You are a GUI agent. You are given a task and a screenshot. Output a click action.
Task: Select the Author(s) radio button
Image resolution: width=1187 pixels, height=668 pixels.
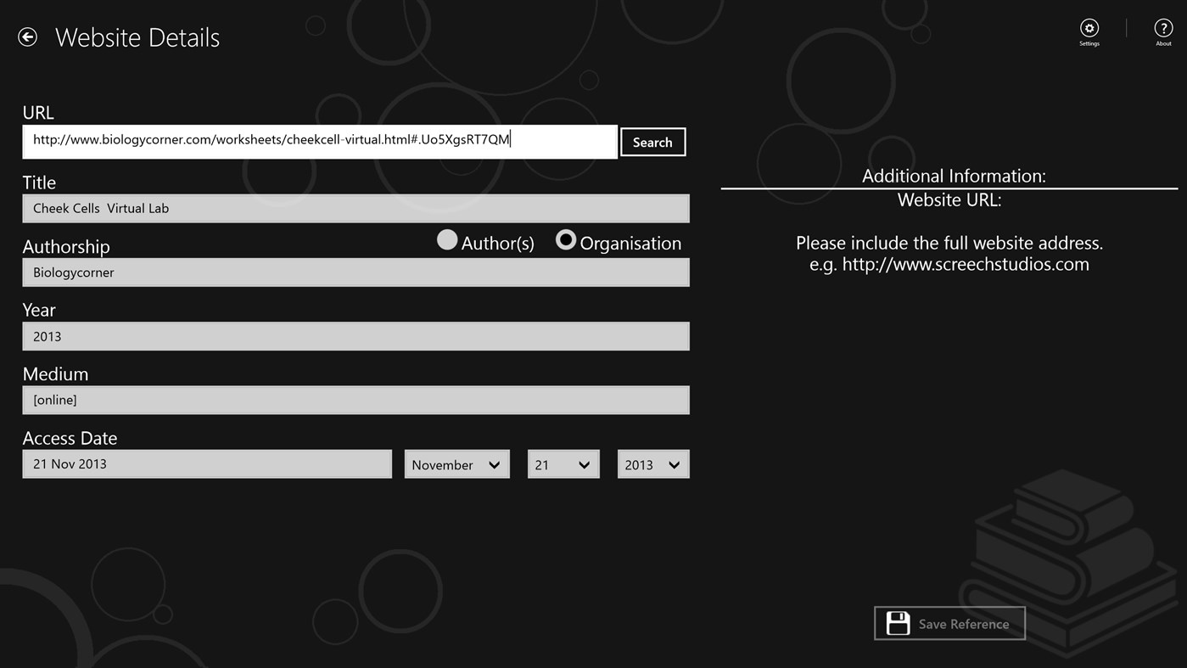coord(447,240)
